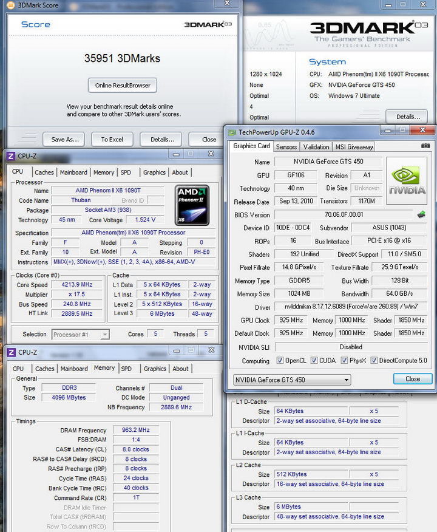Click the memory Size value 4096 MBytes
Viewport: 437px width, 532px height.
coord(69,397)
